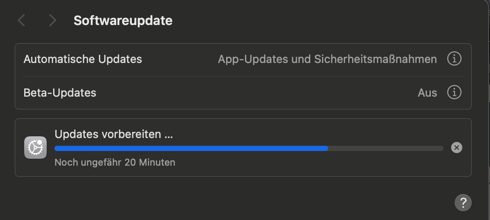Click the right end of the blue progress fill

(326, 148)
